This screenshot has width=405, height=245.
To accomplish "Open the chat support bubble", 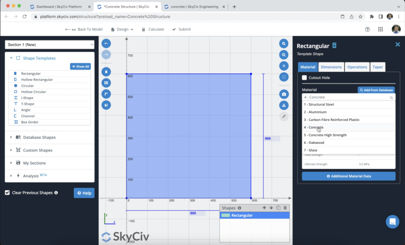I will point(392,222).
